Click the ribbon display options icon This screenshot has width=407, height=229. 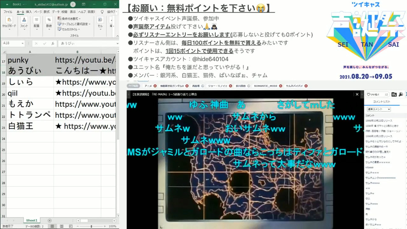click(x=84, y=4)
